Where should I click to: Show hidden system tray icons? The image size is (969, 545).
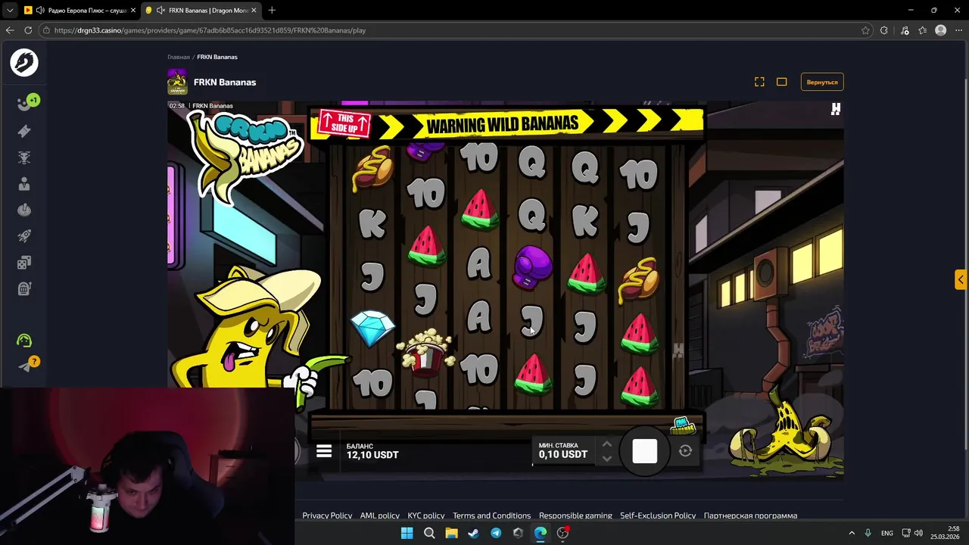[x=852, y=533]
